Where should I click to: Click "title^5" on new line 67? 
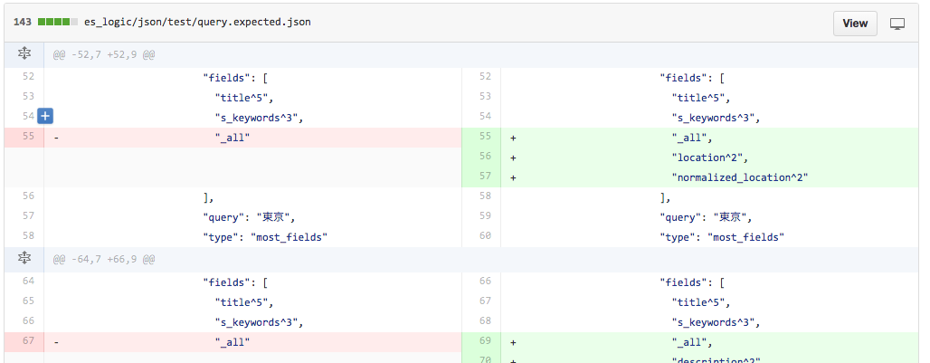point(701,302)
